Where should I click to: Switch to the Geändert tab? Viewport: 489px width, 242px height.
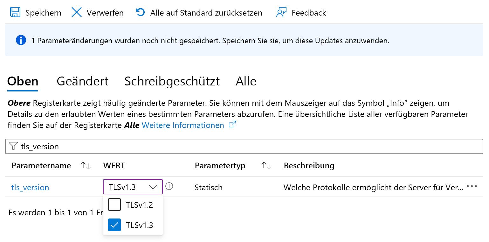[x=82, y=81]
